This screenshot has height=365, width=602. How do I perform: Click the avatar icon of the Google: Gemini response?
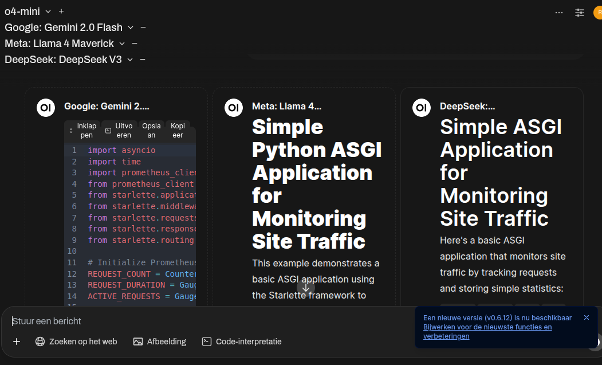[x=46, y=108]
